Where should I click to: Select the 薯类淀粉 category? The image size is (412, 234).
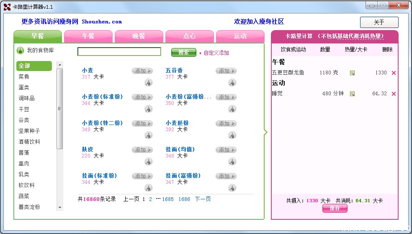(29, 207)
